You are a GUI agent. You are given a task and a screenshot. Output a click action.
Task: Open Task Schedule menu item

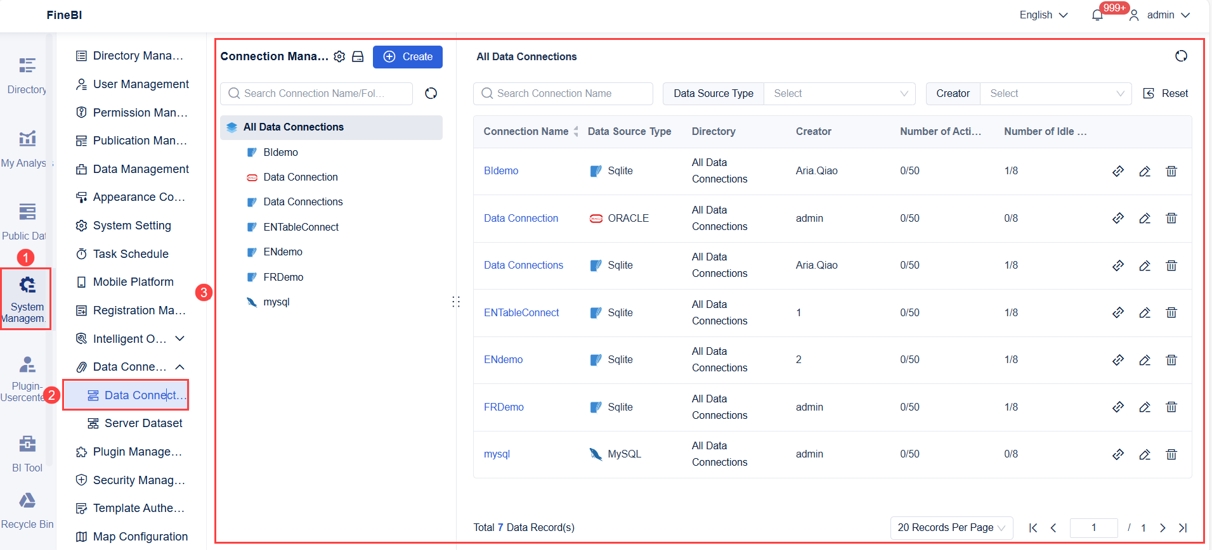123,254
